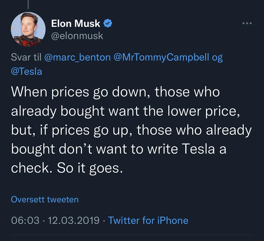The width and height of the screenshot is (264, 241).
Task: Open Elon Musk's profile picture
Action: pos(28,29)
